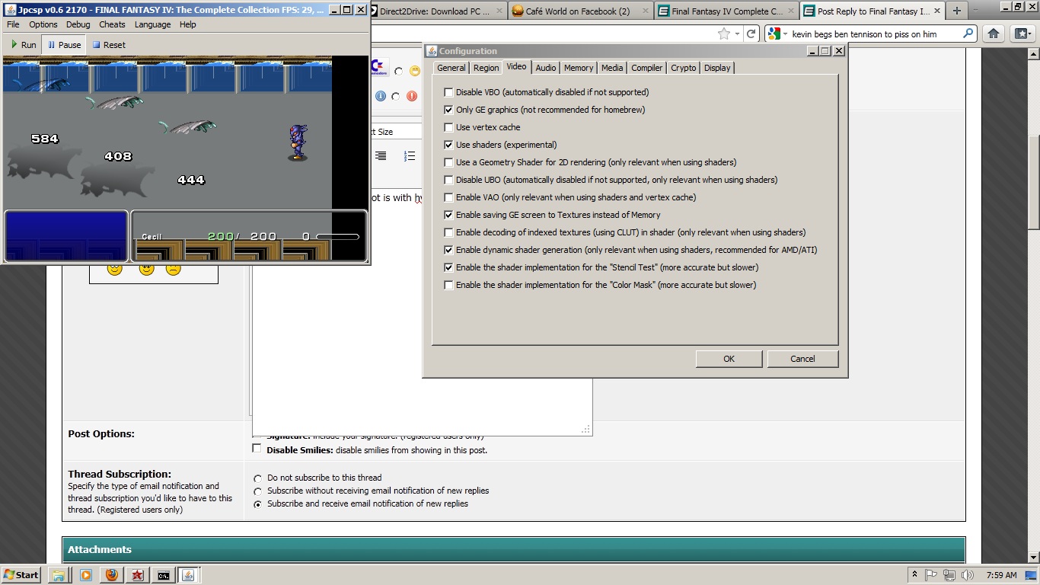Open a new browser tab with plus
Screen dimensions: 1040x585
coord(956,11)
